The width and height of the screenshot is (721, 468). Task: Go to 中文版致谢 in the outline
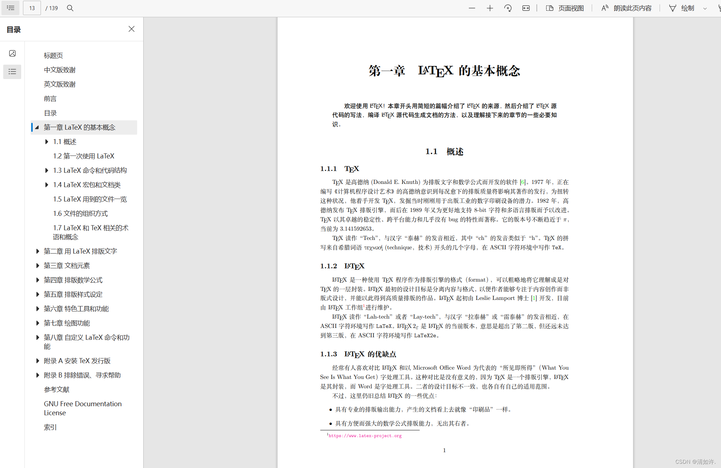click(x=60, y=70)
